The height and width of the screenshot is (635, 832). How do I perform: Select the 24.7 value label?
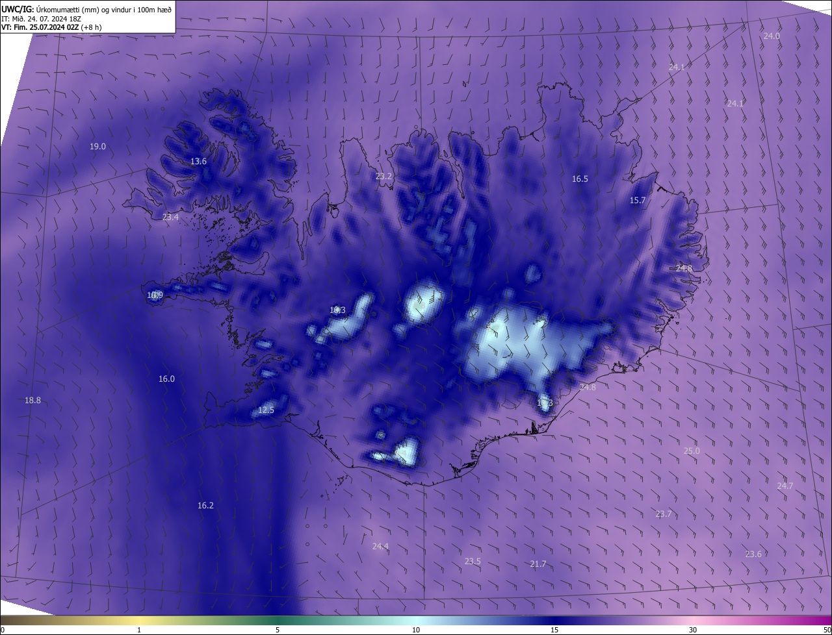coord(785,486)
